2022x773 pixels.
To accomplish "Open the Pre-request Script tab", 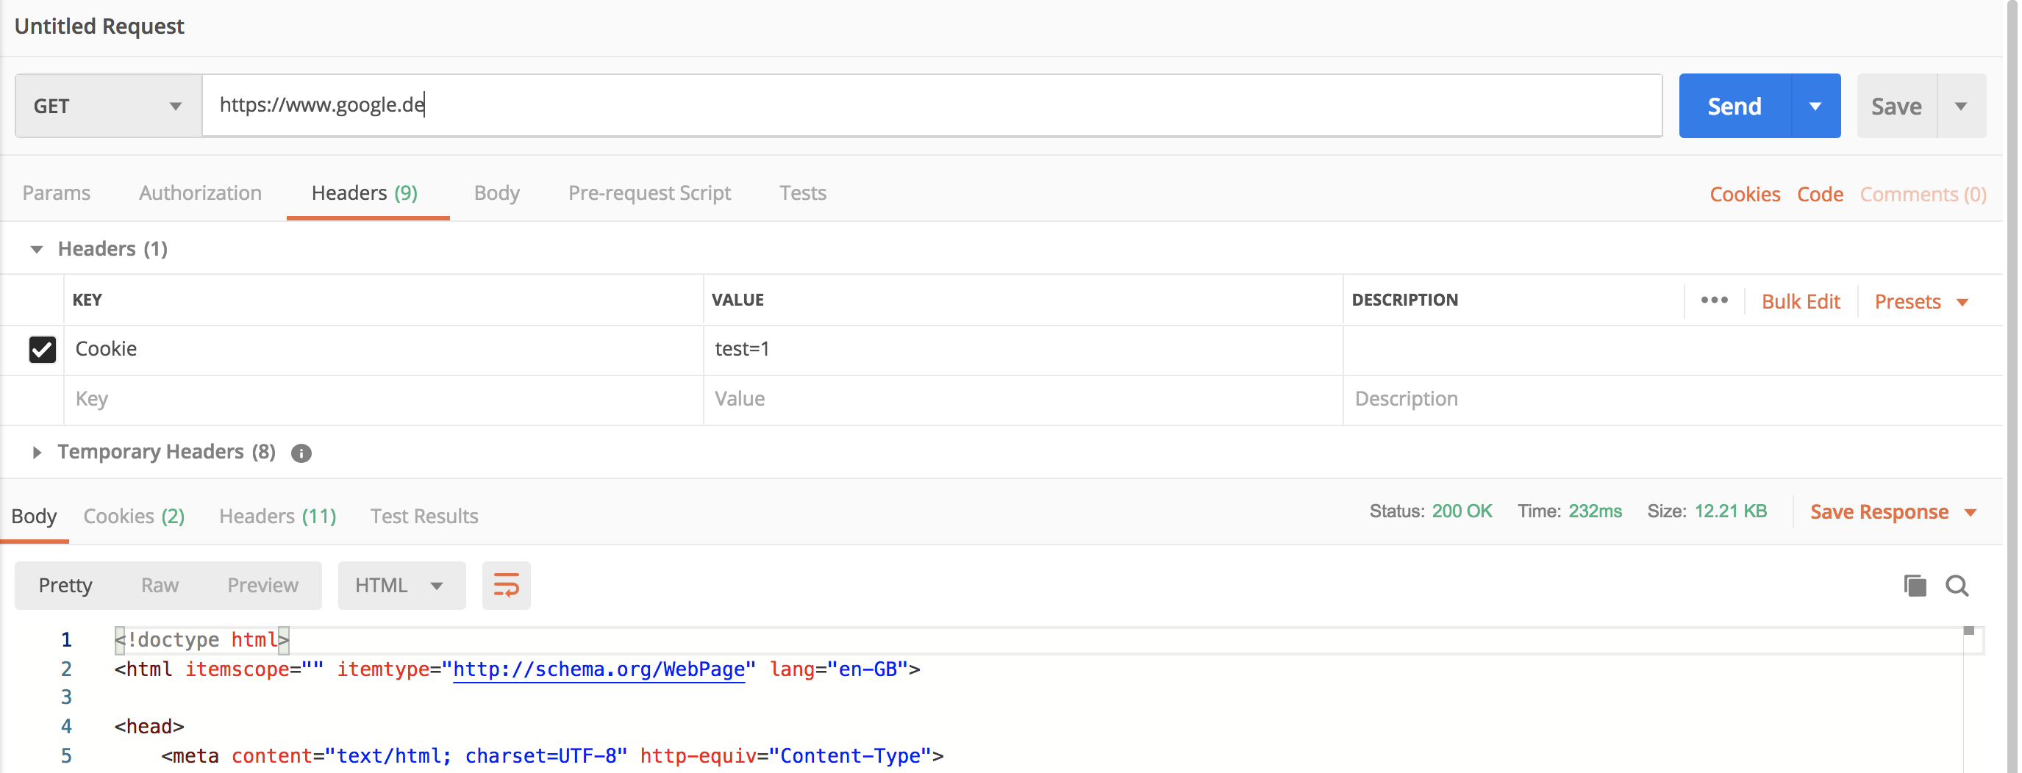I will click(649, 193).
